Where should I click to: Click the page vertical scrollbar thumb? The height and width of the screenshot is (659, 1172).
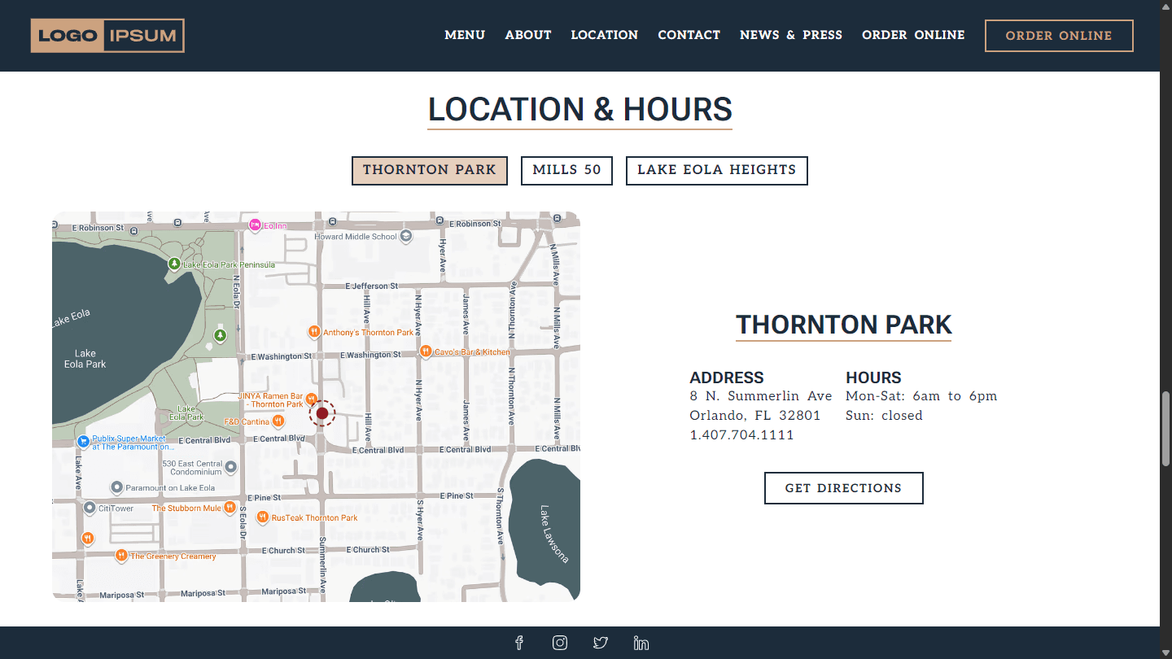(x=1165, y=427)
